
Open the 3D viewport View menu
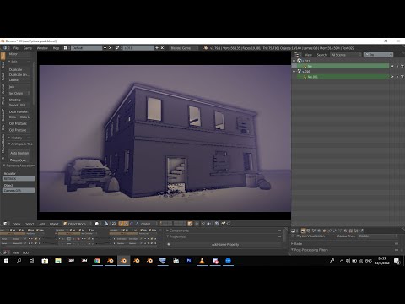tap(17, 224)
